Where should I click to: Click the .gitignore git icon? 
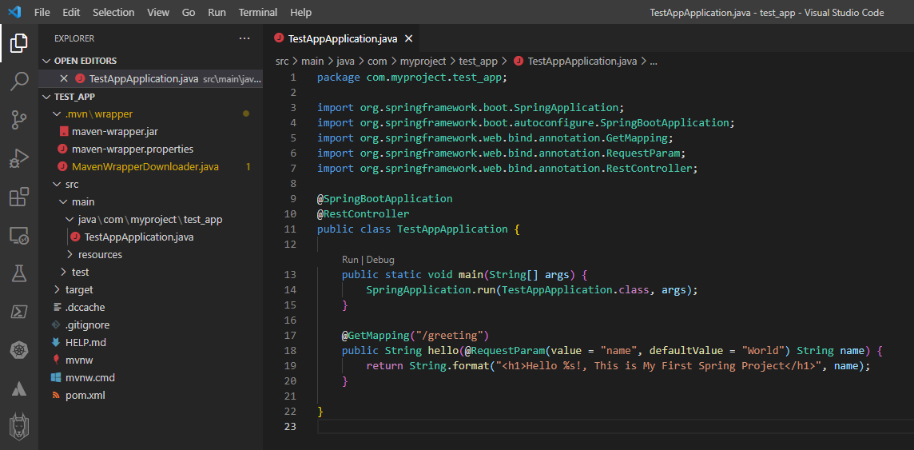pyautogui.click(x=56, y=325)
